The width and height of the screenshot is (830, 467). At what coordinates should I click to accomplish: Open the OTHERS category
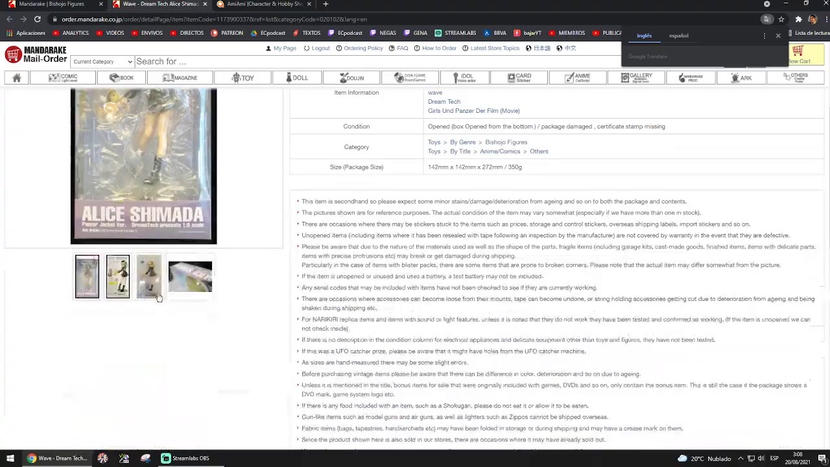click(795, 78)
